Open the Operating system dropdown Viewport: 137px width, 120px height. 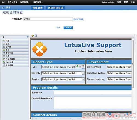tap(119, 73)
